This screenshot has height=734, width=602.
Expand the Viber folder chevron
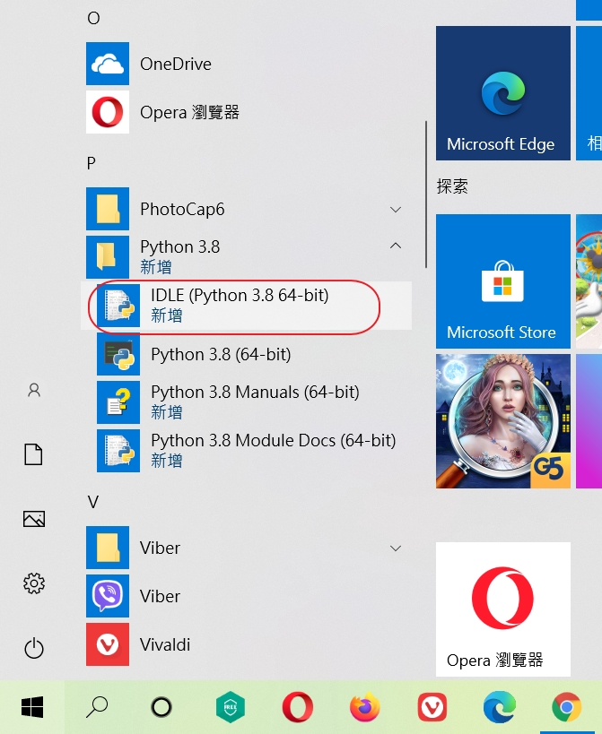pyautogui.click(x=396, y=548)
